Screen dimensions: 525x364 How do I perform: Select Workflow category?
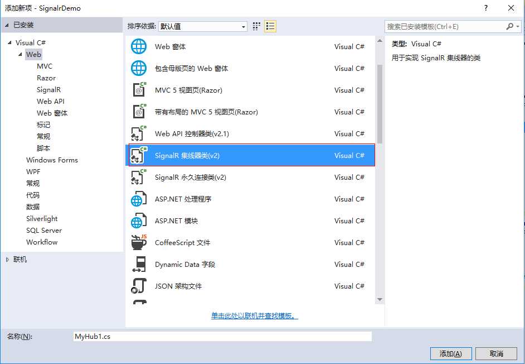tap(42, 242)
